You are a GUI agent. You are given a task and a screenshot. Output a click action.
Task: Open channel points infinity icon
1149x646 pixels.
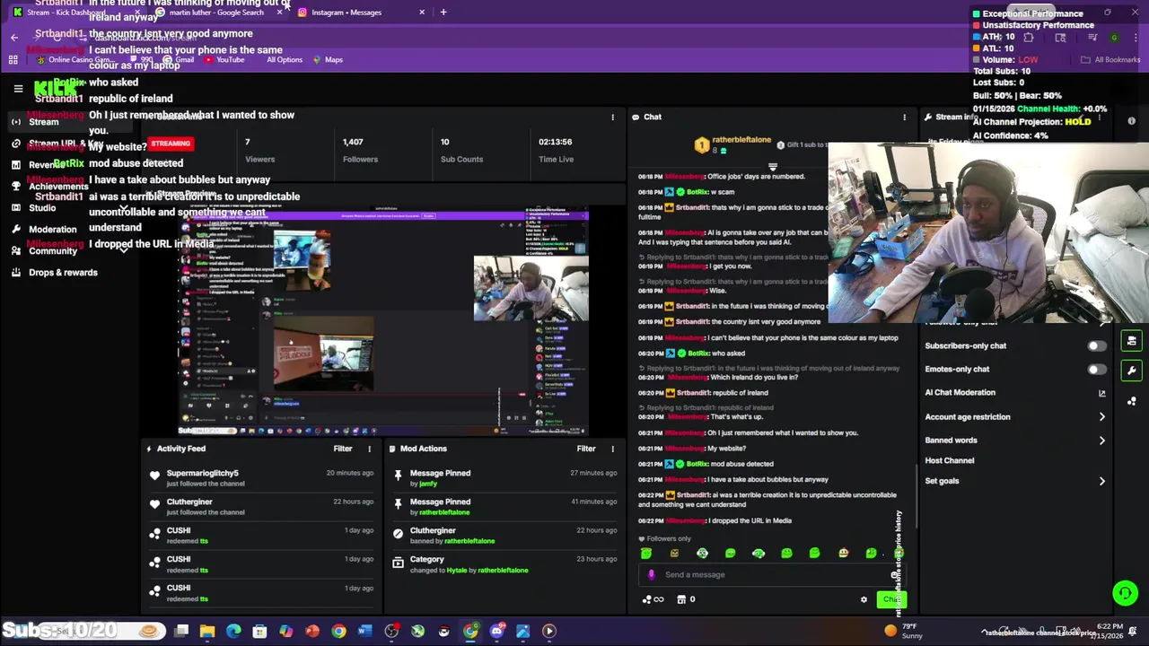coord(653,599)
